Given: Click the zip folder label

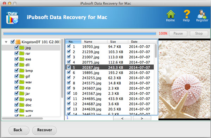Looking at the screenshot, I should pyautogui.click(x=28, y=88).
